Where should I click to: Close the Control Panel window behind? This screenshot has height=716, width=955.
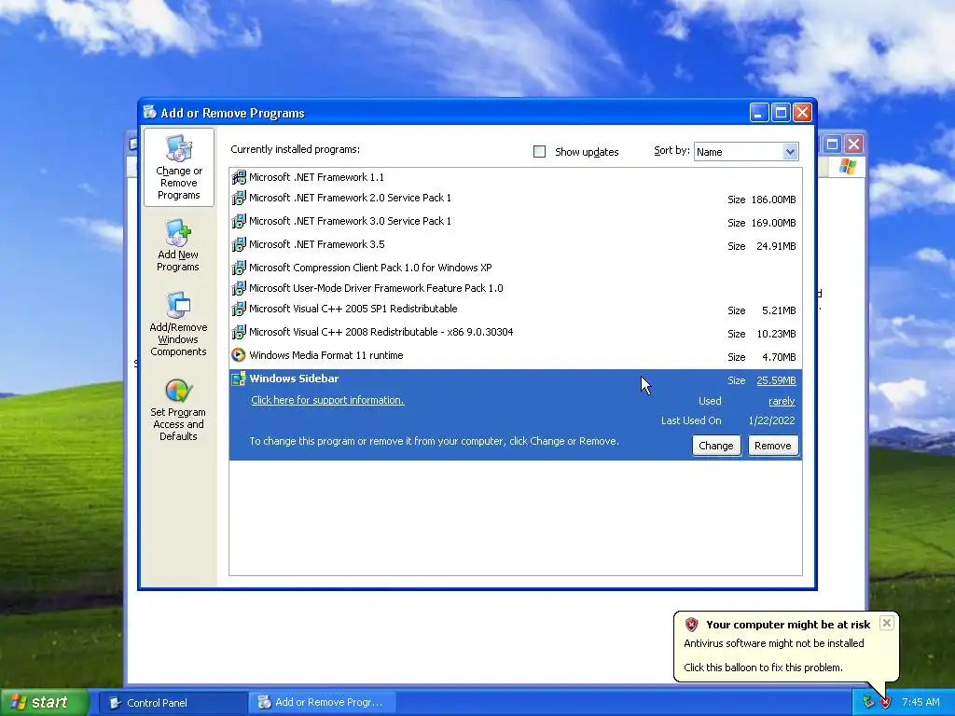pyautogui.click(x=854, y=145)
